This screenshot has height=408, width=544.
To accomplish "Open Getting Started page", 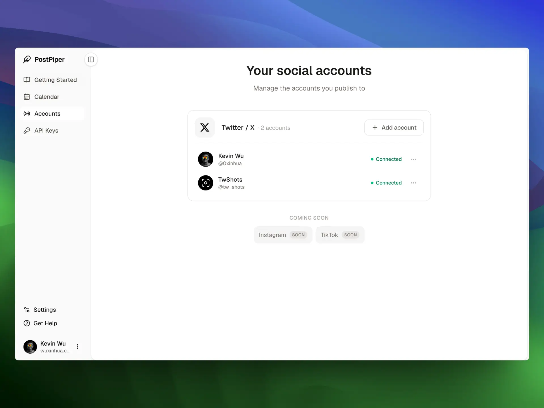I will [52, 80].
